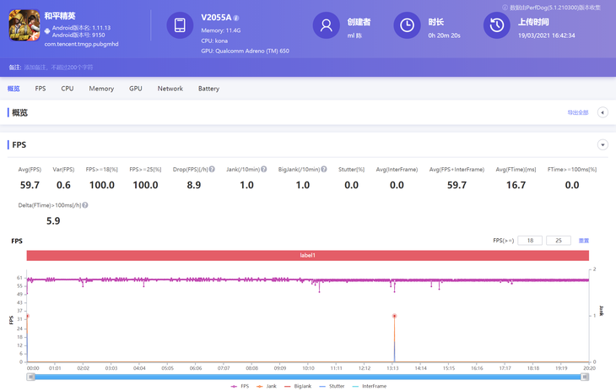Toggle FPS series in chart legend
Viewport: 616px width, 391px height.
(x=240, y=386)
